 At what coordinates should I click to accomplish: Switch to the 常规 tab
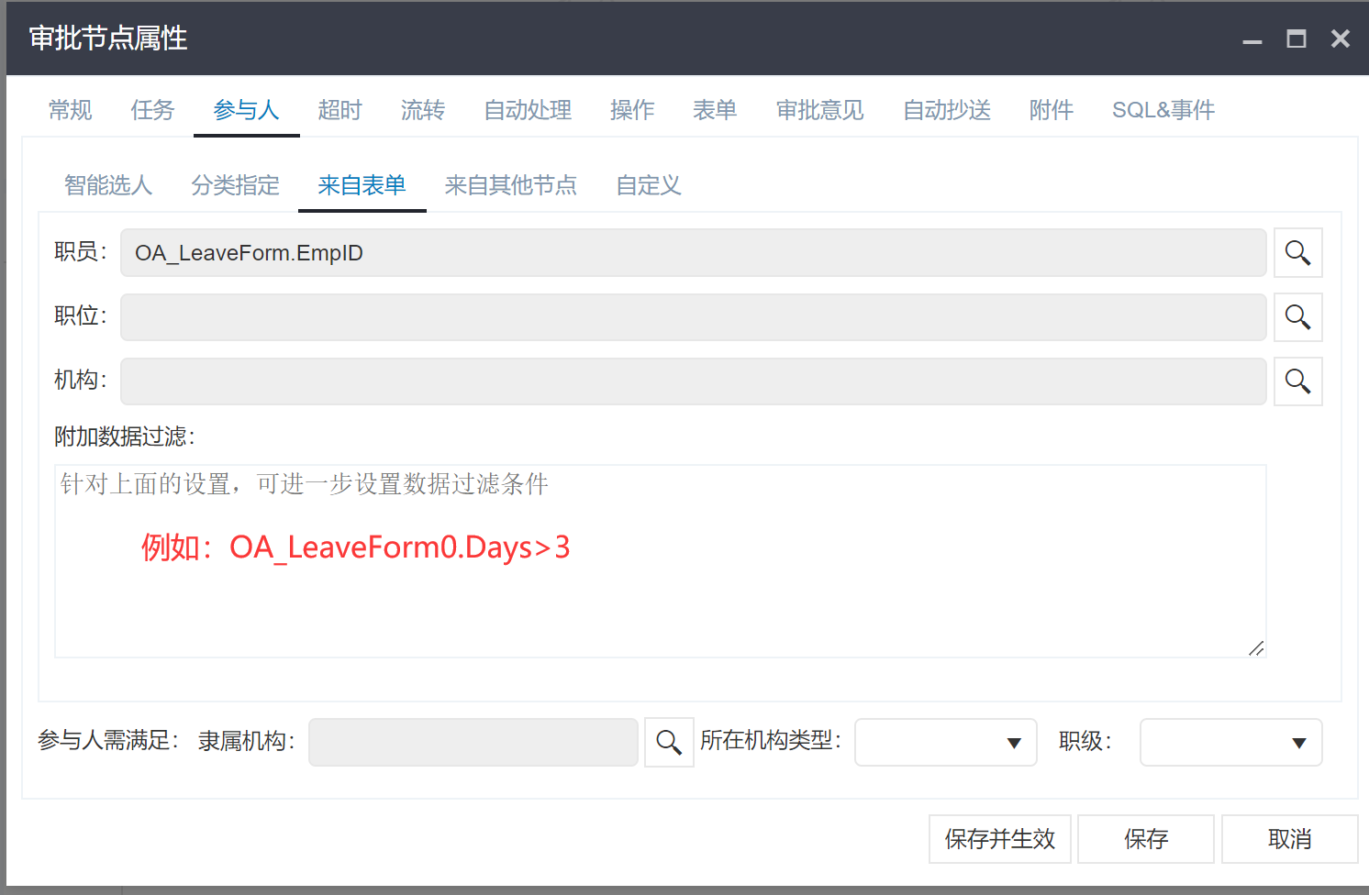pos(71,110)
